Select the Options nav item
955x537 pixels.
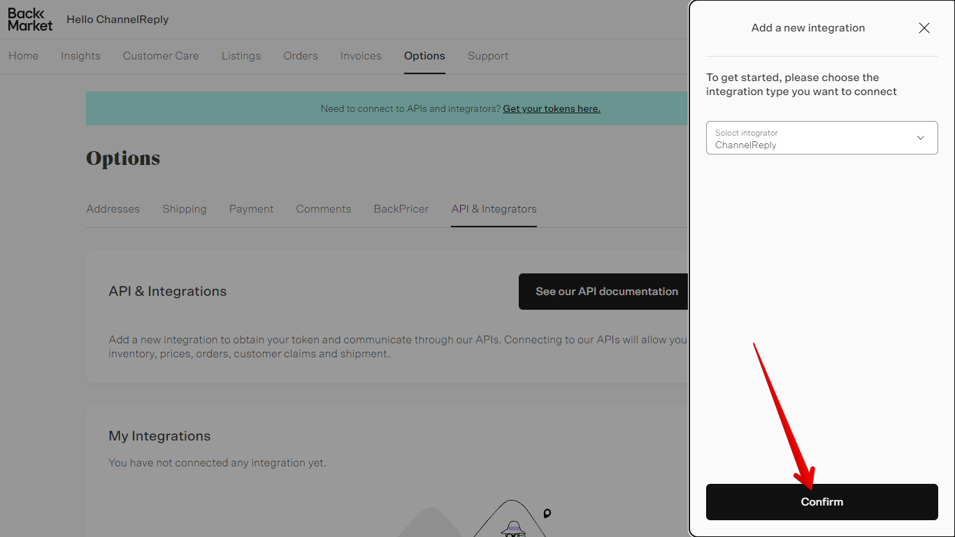[x=424, y=56]
